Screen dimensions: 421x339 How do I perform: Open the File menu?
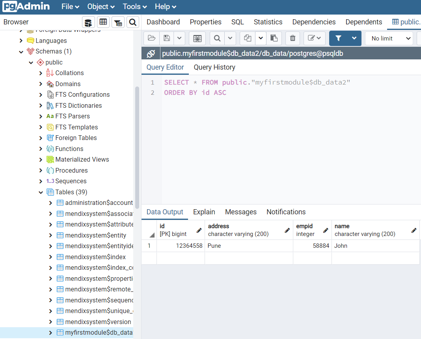(70, 7)
